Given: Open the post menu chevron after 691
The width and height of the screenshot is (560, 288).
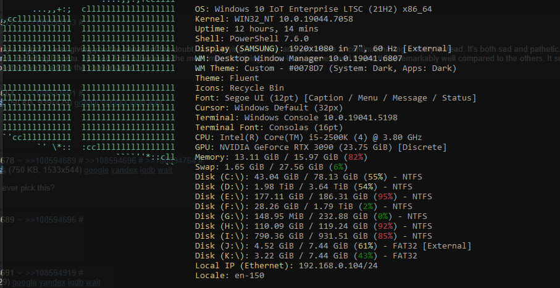Looking at the screenshot, I should click(x=19, y=273).
